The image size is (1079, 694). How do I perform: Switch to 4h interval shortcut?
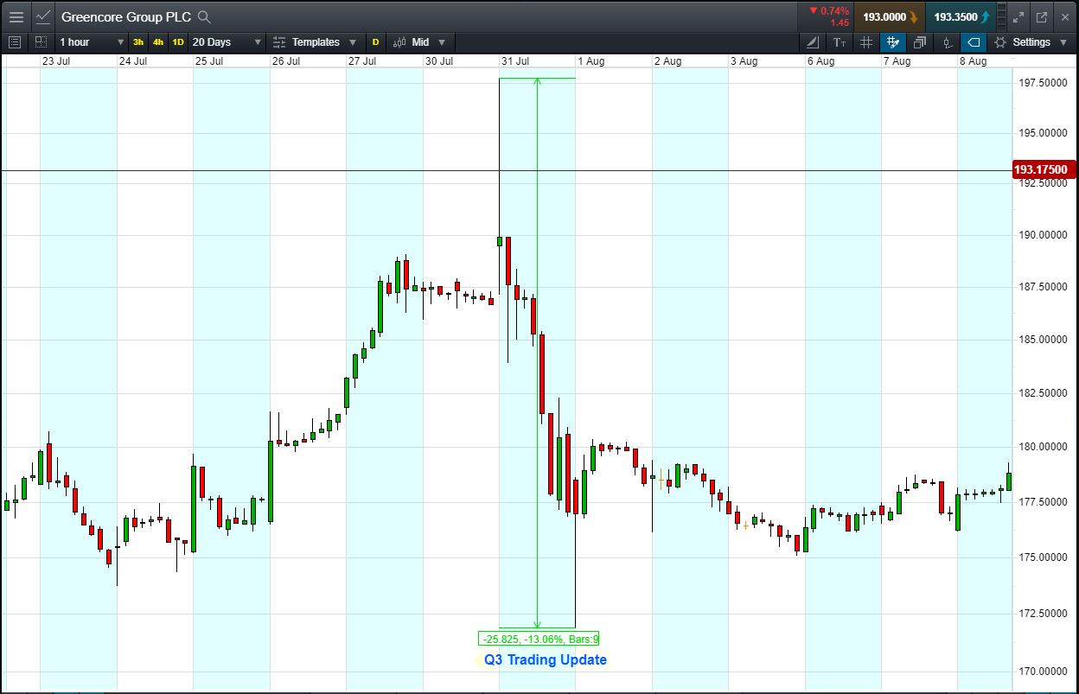tap(158, 41)
